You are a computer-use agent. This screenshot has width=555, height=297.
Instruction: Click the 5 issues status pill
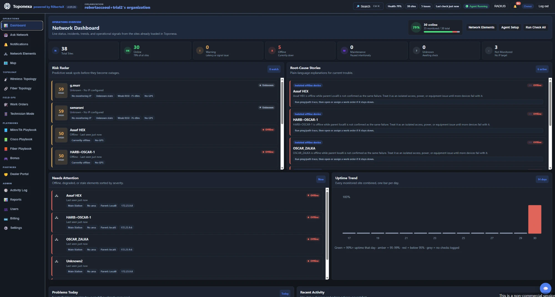(426, 6)
